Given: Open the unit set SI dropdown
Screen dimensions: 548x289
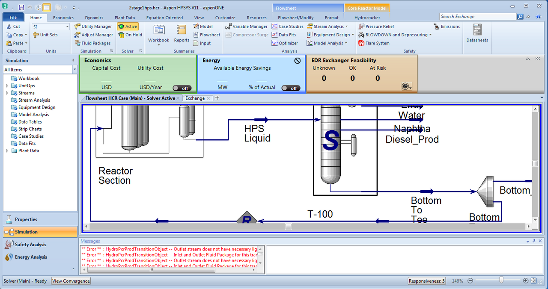Looking at the screenshot, I should (x=67, y=27).
